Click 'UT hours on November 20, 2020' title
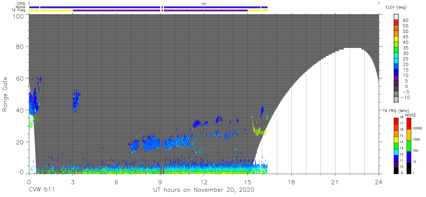 tap(204, 190)
